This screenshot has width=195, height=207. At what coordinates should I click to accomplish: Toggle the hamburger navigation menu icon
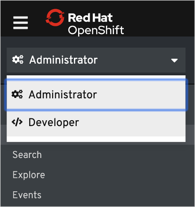coord(20,23)
